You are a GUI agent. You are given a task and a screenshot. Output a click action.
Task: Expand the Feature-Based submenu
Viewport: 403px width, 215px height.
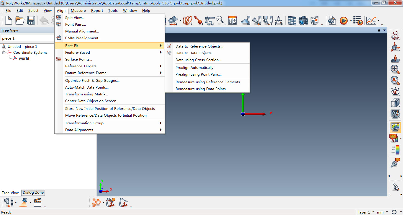coord(109,53)
